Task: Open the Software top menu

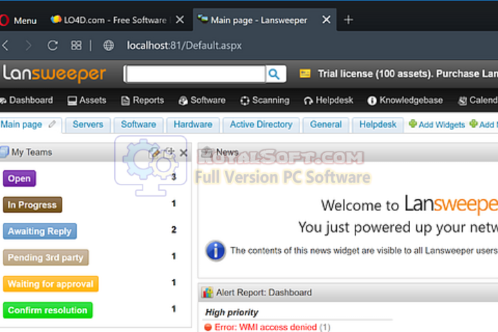Action: [202, 100]
